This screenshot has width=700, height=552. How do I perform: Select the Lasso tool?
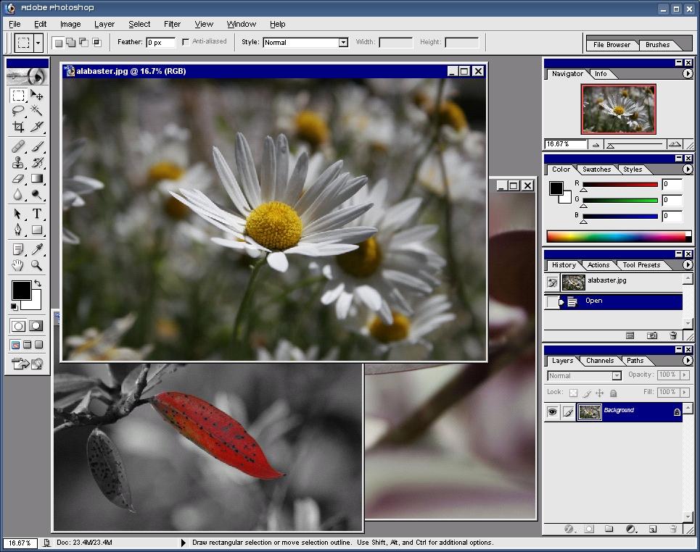(18, 111)
